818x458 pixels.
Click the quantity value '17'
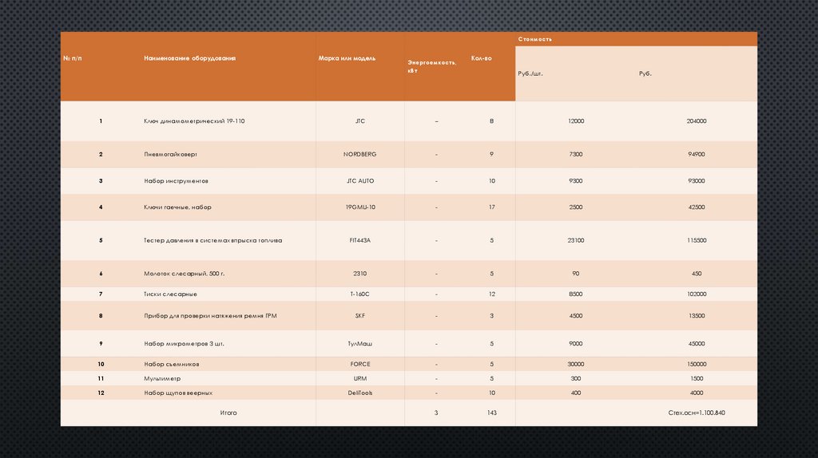point(491,207)
